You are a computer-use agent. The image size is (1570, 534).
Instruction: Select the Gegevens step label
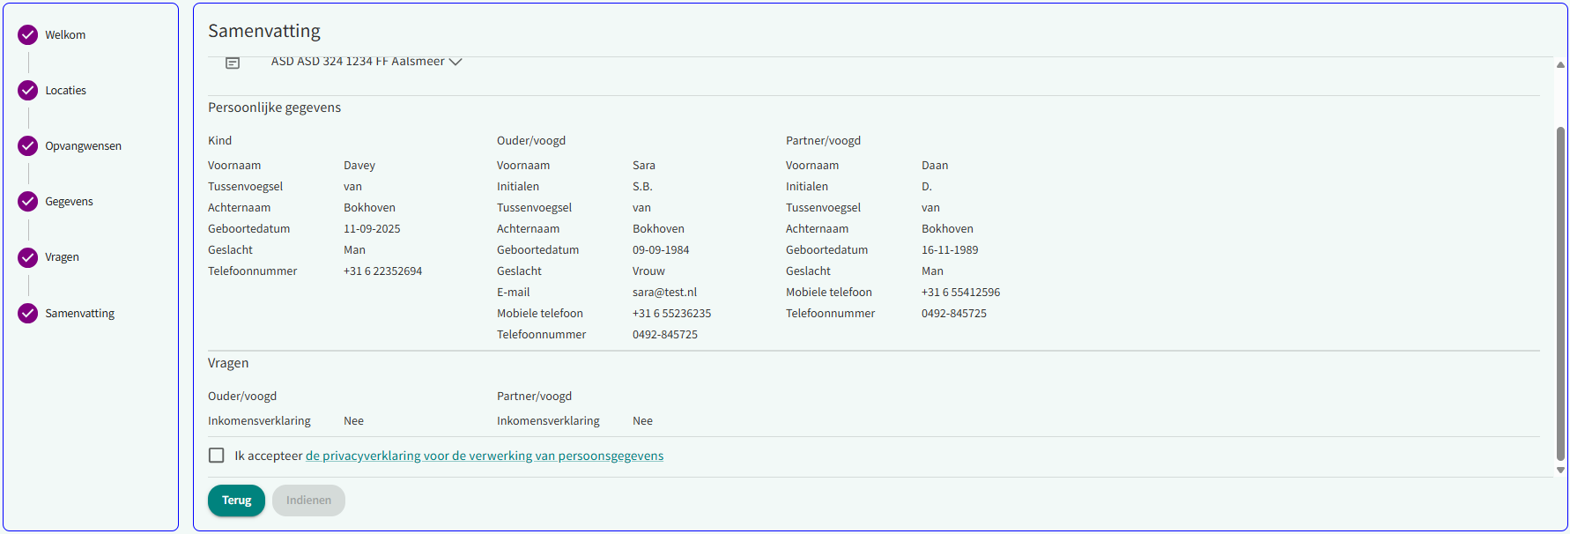point(69,202)
